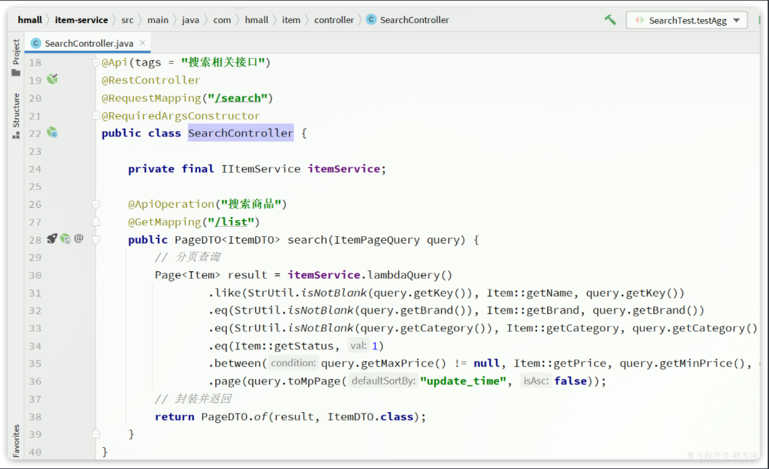Screen dimensions: 769x469
Task: Click the Java class icon on the editor tab
Action: point(36,43)
